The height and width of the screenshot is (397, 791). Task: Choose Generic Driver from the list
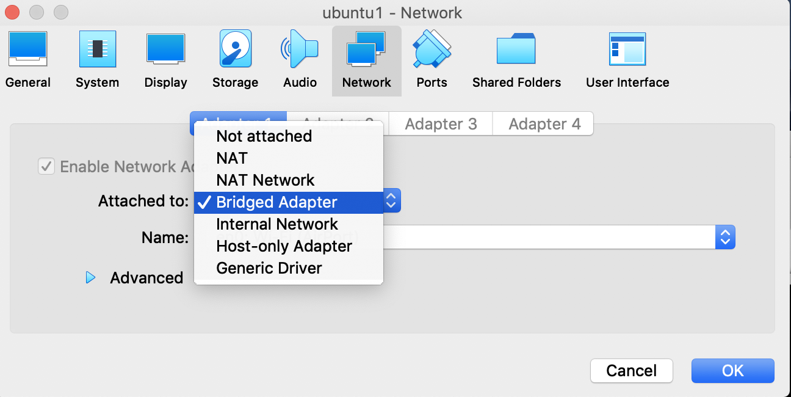(289, 268)
